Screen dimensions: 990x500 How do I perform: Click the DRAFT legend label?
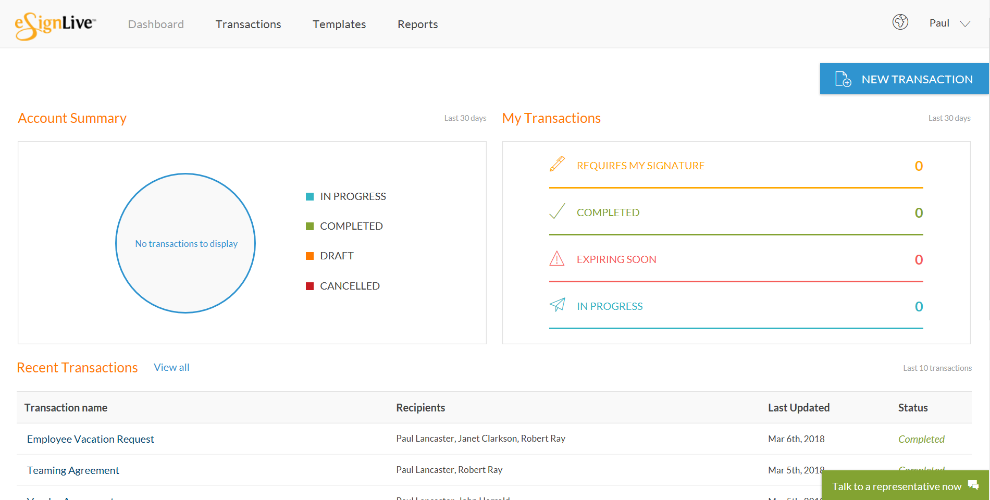click(x=337, y=256)
